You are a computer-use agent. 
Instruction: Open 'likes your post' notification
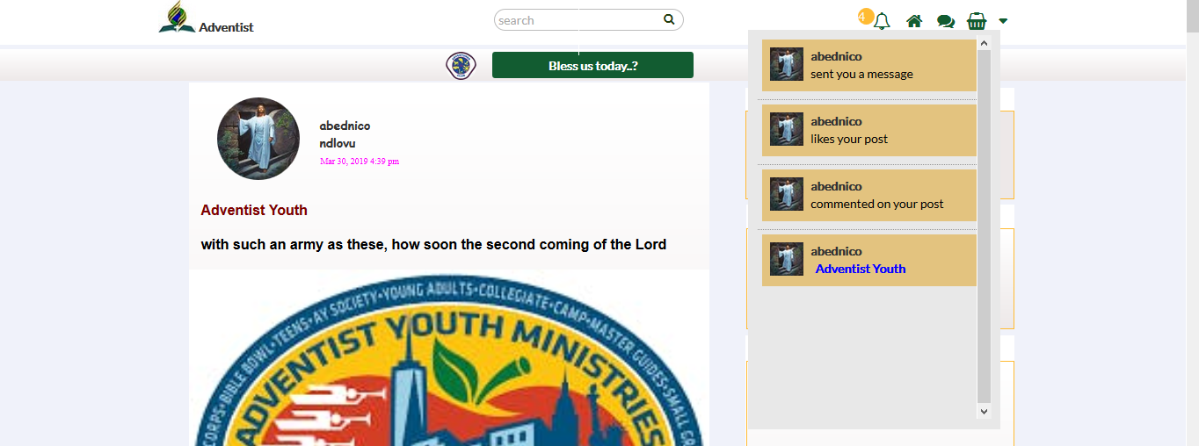click(x=869, y=130)
